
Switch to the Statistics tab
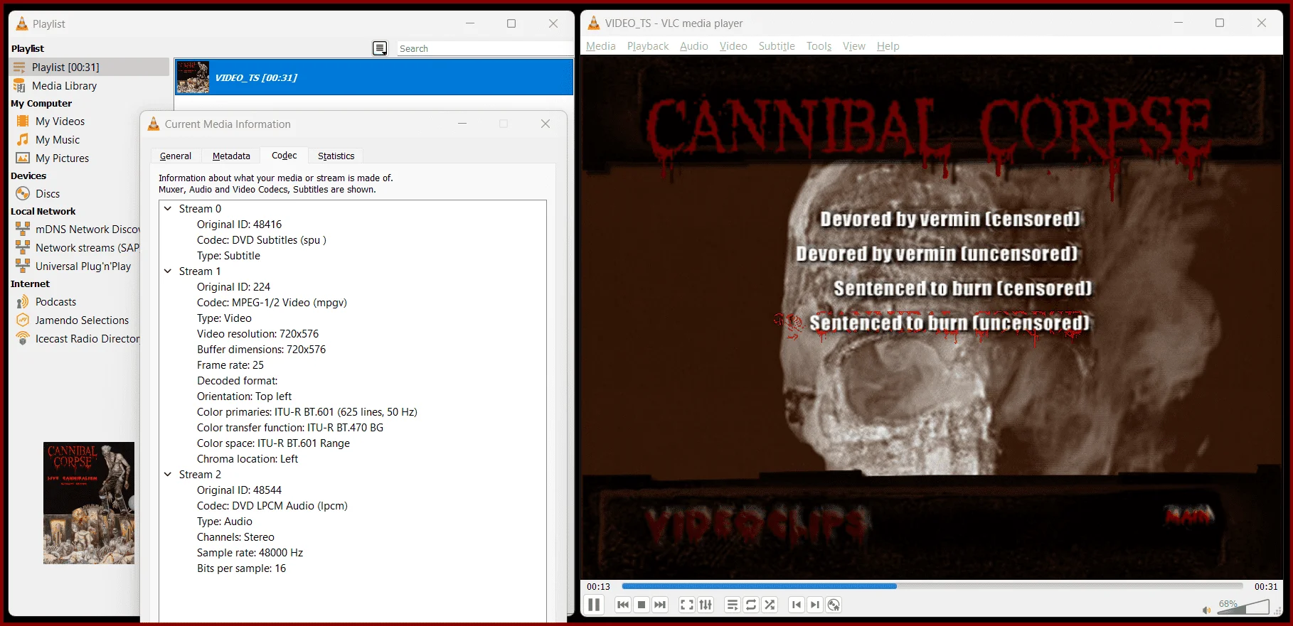pyautogui.click(x=336, y=156)
